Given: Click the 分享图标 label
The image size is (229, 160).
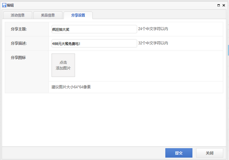Looking at the screenshot, I should [18, 57].
